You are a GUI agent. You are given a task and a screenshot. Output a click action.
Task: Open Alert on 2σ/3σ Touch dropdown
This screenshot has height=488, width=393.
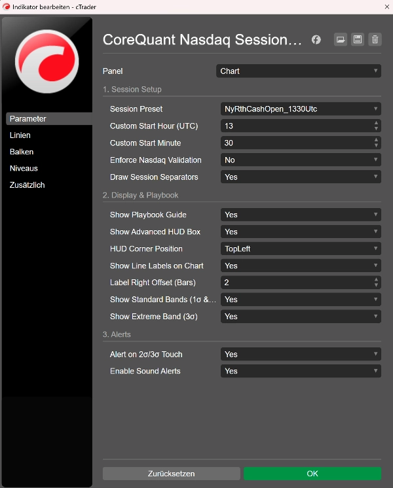301,354
